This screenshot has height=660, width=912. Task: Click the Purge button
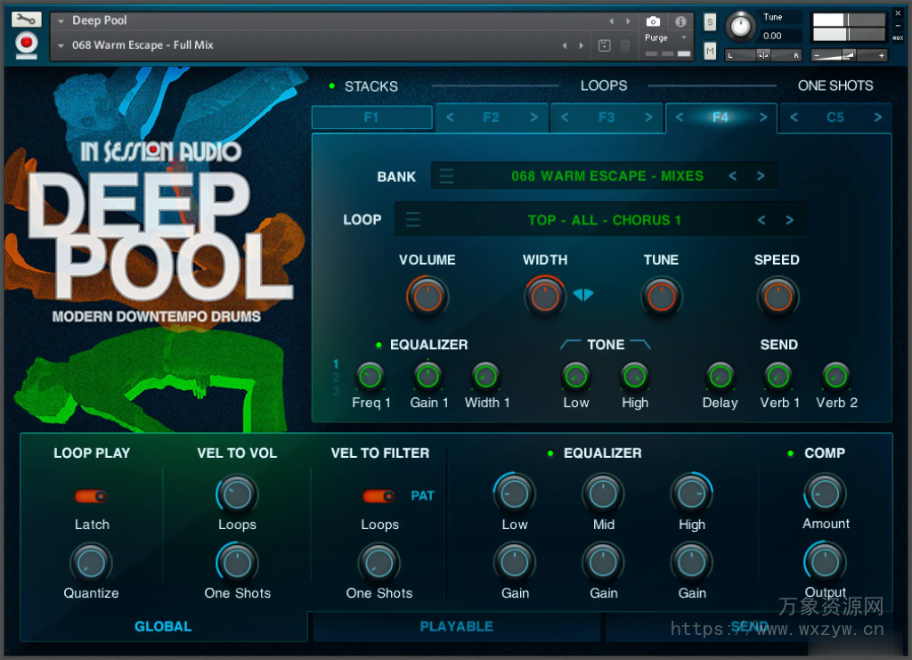657,38
